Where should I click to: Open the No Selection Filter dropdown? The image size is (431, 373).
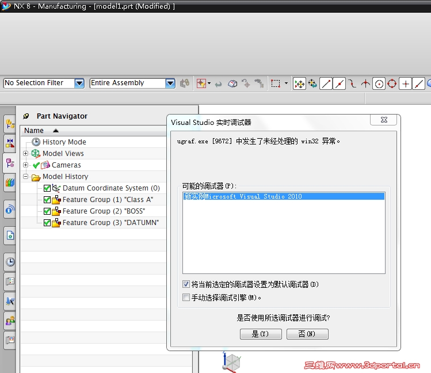click(79, 83)
